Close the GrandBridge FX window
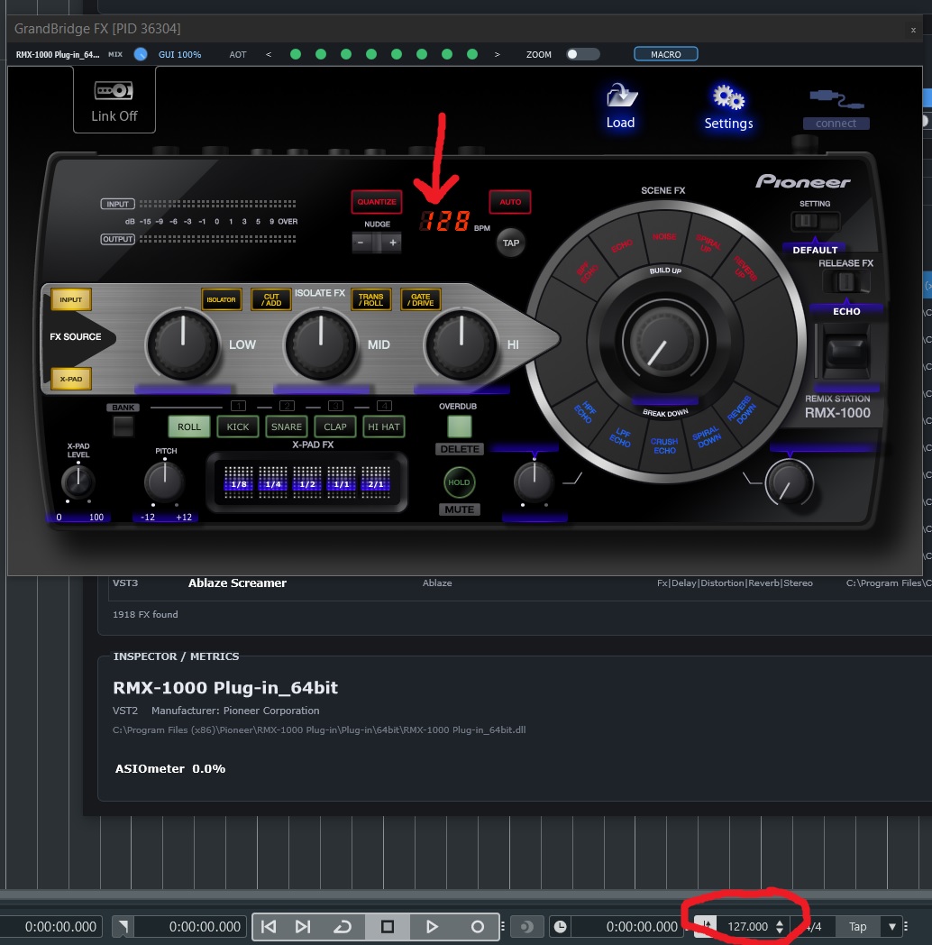932x945 pixels. [x=913, y=30]
